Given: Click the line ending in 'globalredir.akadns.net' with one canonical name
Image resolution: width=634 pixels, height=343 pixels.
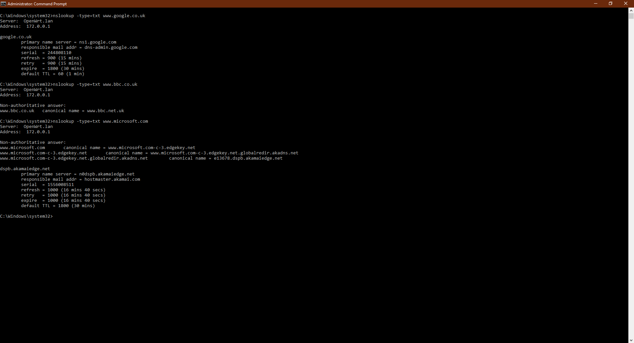Looking at the screenshot, I should [x=149, y=153].
